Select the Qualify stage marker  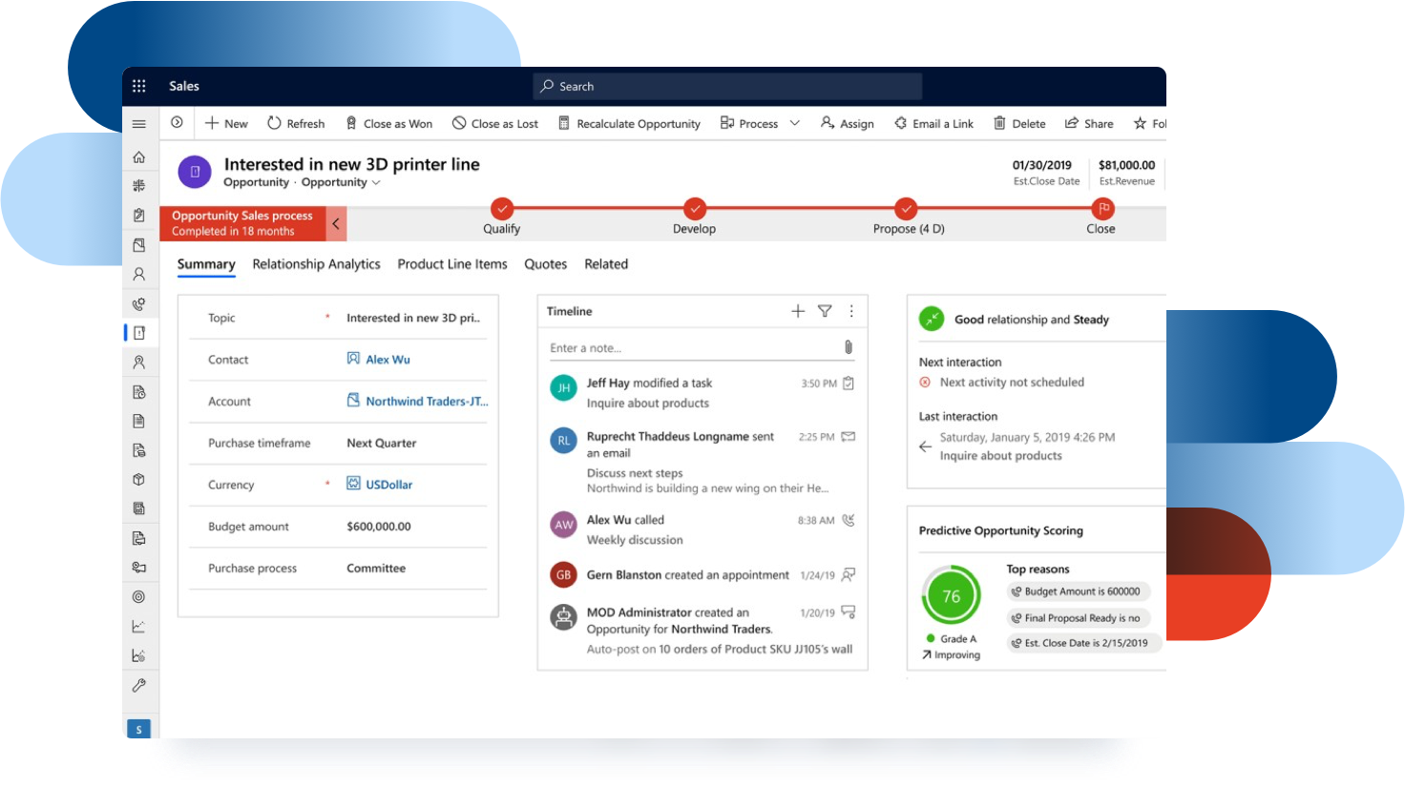pos(501,209)
